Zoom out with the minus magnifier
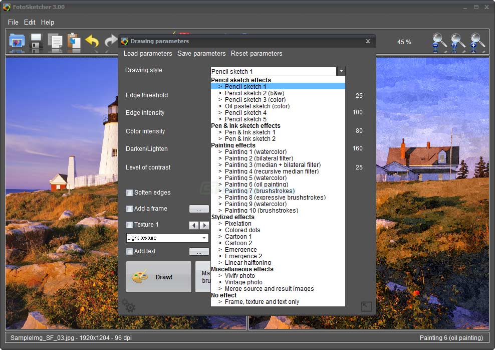The image size is (495, 350). (x=439, y=42)
